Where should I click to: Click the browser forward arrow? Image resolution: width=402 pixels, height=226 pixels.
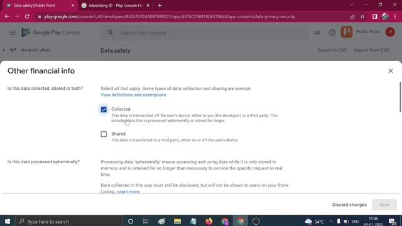[x=17, y=17]
